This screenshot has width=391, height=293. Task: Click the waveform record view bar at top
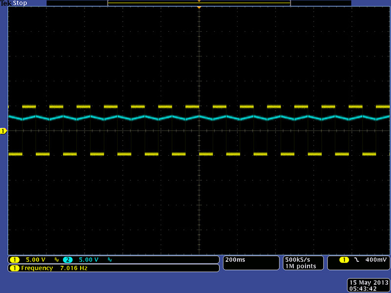pyautogui.click(x=199, y=3)
